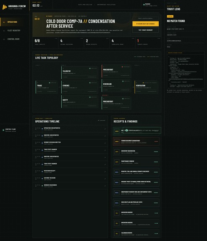Select the red-bordered Procurement node

tap(116, 71)
